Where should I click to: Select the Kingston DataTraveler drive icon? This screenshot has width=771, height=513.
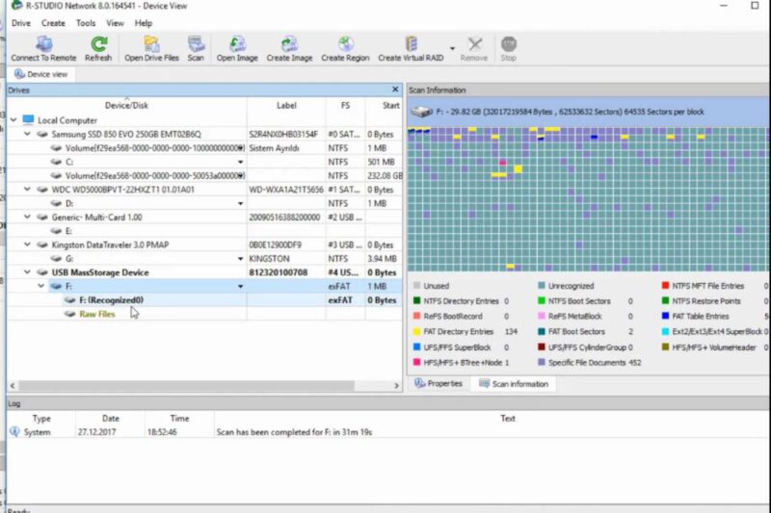point(42,244)
